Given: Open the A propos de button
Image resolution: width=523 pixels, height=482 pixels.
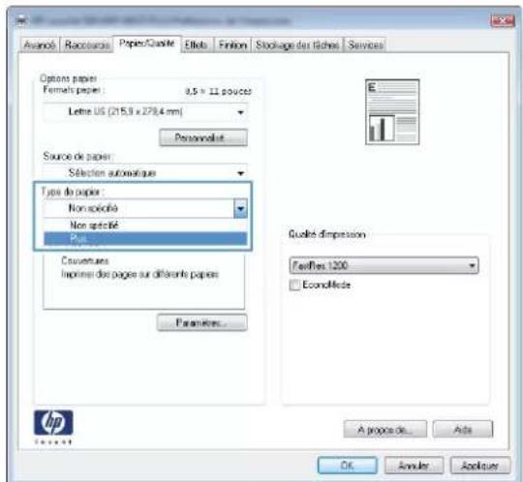Looking at the screenshot, I should click(x=385, y=430).
